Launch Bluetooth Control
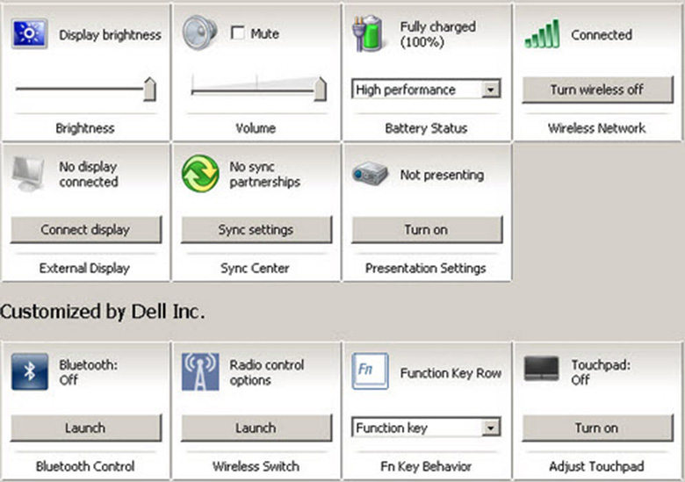This screenshot has height=482, width=685. (x=86, y=428)
